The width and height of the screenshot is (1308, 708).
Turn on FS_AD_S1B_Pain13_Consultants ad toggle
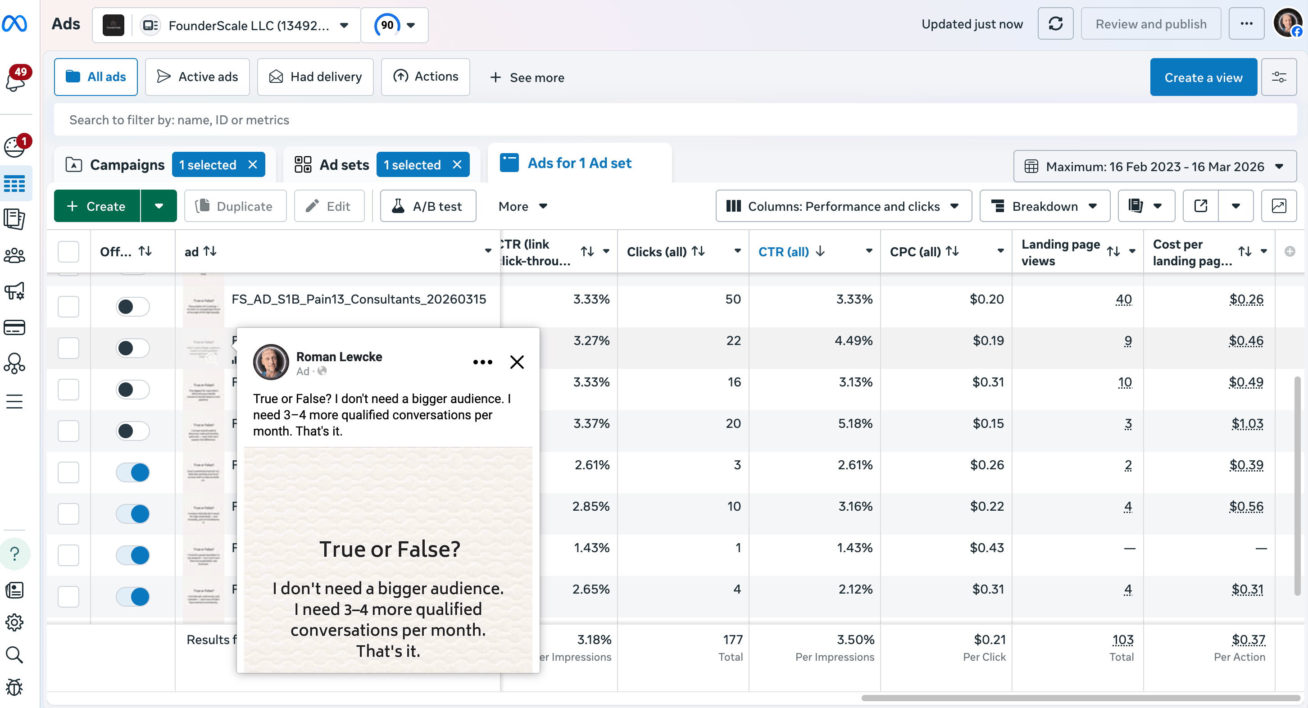pos(132,306)
